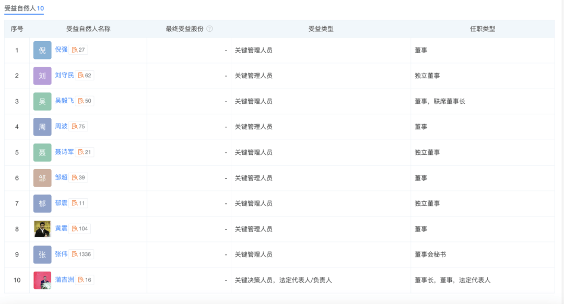Click 吴毅飞's company count badge 50
This screenshot has width=564, height=304.
85,101
